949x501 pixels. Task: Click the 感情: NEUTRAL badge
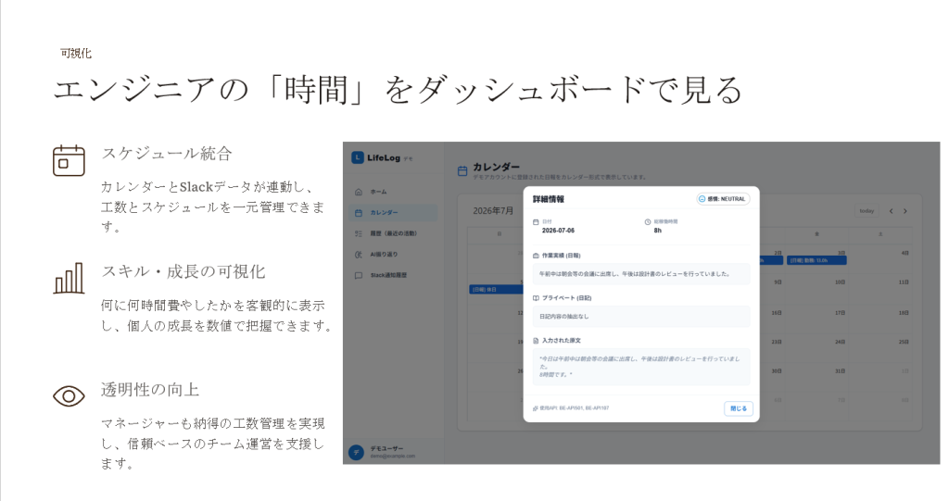[x=723, y=199]
